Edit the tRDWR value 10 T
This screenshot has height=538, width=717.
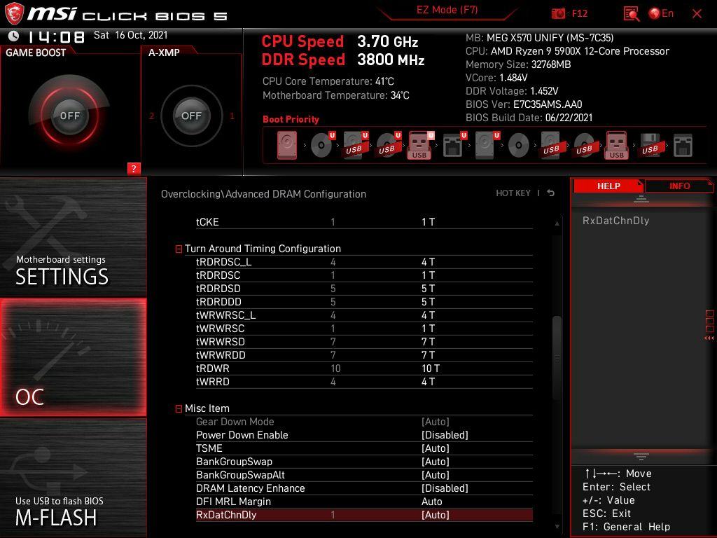pos(431,368)
